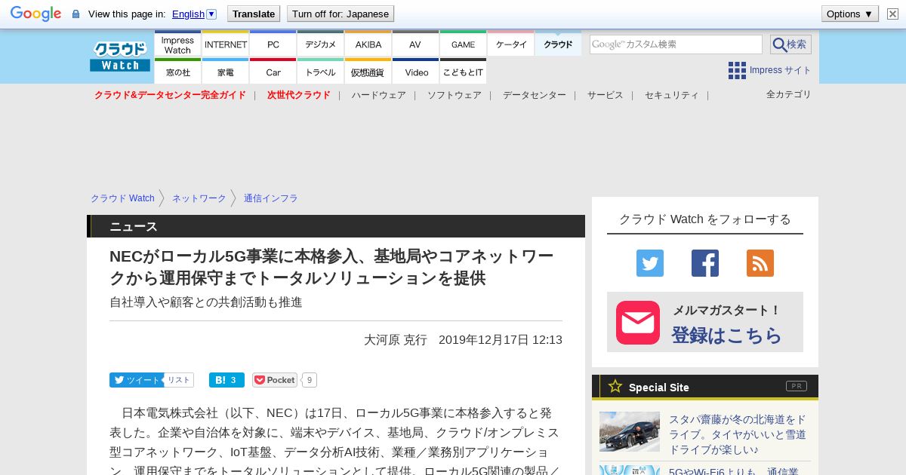Click the PR badge in Special Site
The height and width of the screenshot is (475, 906).
click(797, 386)
